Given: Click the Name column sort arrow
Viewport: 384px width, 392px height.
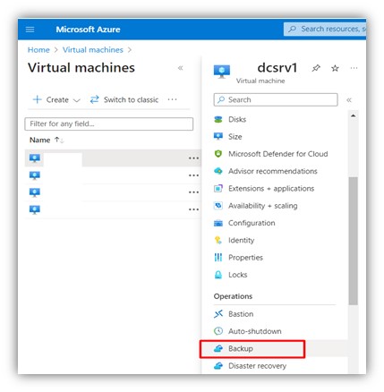Looking at the screenshot, I should click(59, 140).
